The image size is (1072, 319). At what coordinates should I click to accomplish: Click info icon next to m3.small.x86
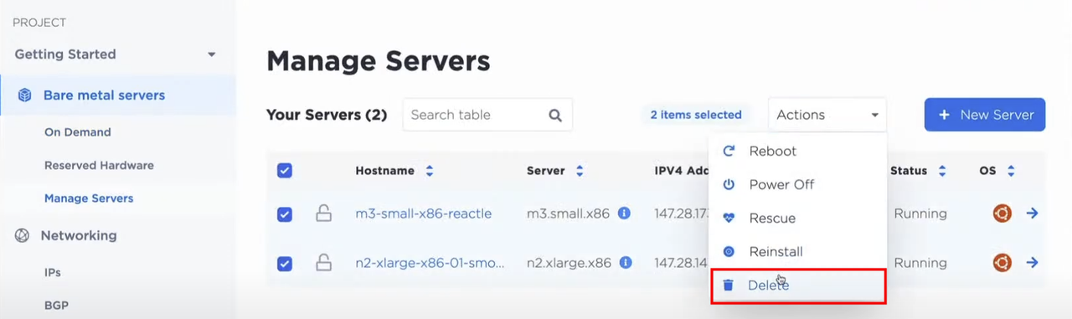pos(624,214)
